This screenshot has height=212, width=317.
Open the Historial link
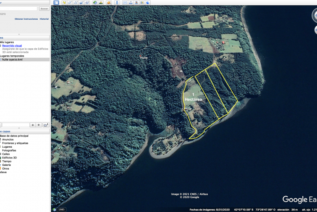[44, 19]
